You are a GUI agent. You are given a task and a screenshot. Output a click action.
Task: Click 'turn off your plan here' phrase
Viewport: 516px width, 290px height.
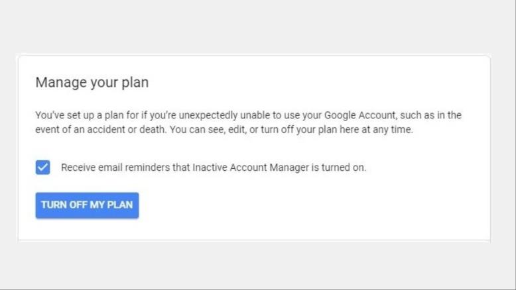[x=310, y=129]
